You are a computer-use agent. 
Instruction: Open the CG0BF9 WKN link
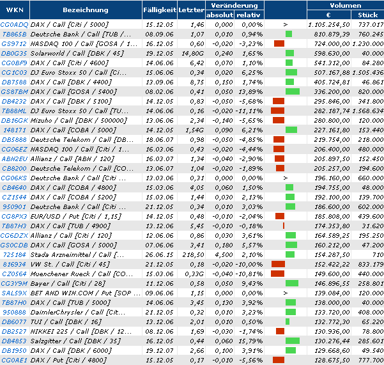pos(14,63)
